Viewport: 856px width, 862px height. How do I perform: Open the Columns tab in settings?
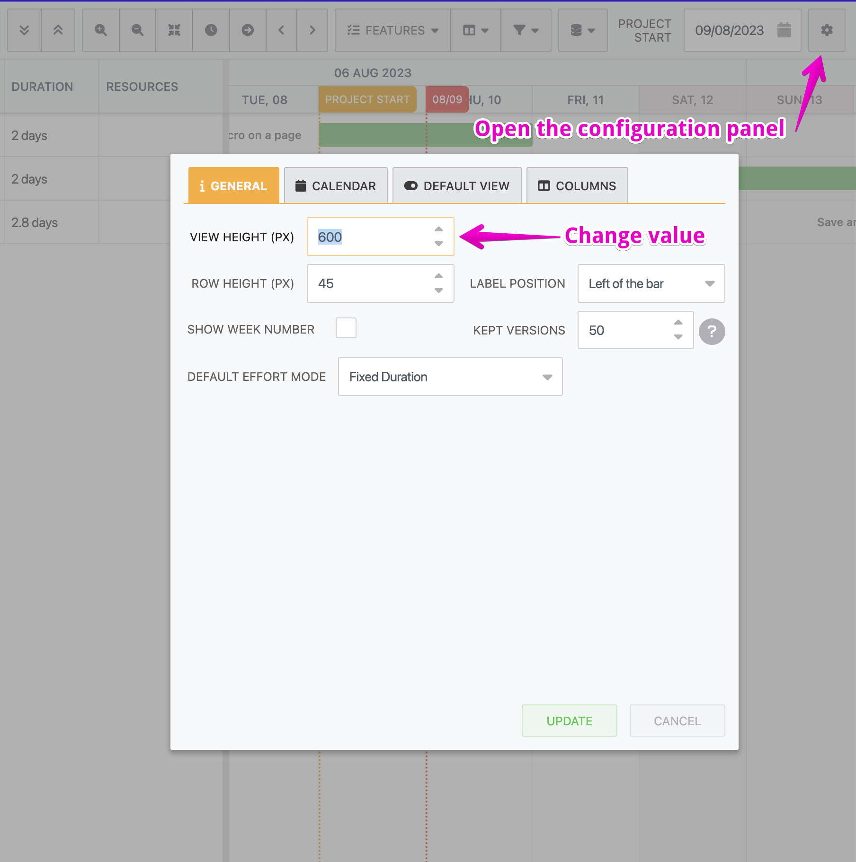click(x=577, y=185)
